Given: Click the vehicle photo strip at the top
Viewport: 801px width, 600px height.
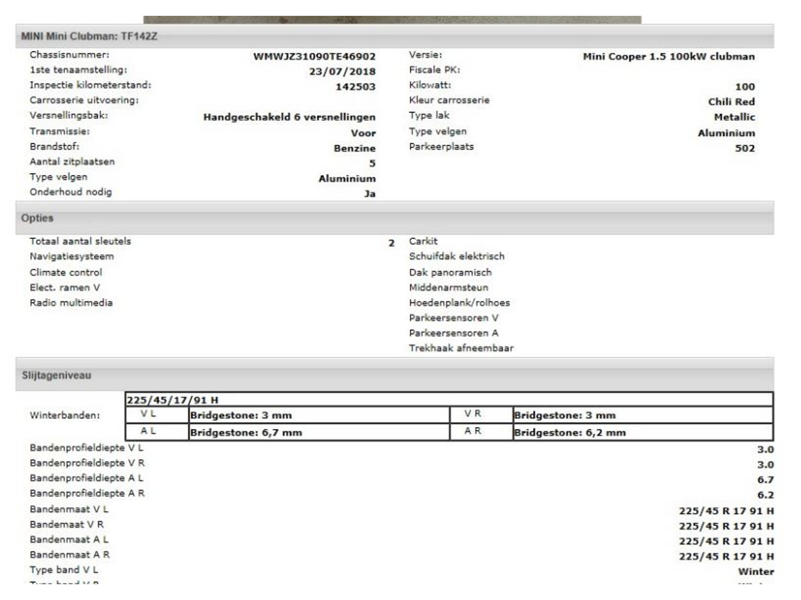Looking at the screenshot, I should click(392, 20).
